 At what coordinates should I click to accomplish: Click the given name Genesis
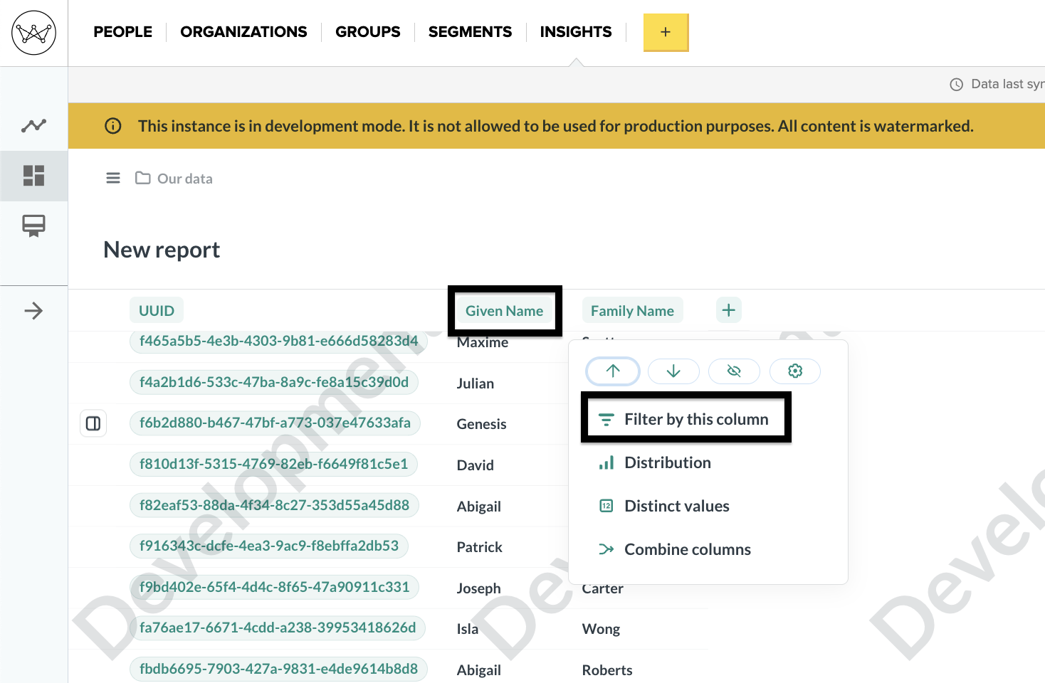[482, 424]
